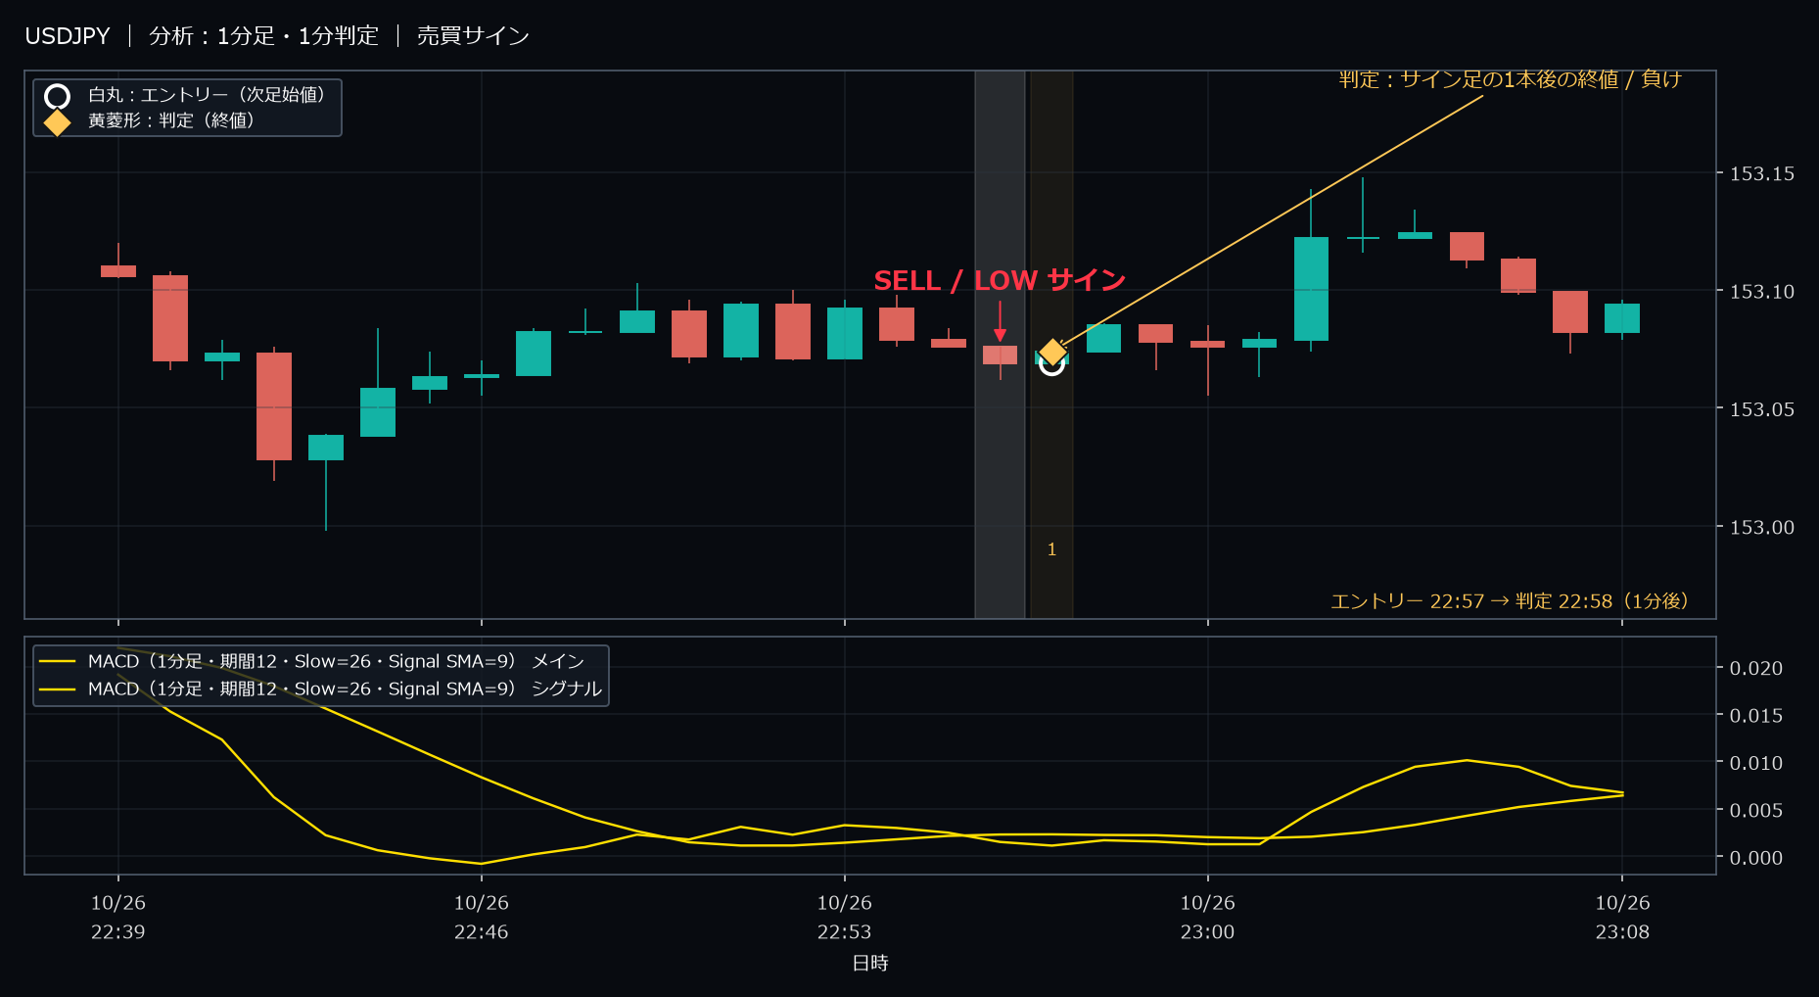This screenshot has height=997, width=1819.
Task: Click the 22:39 time axis label
Action: 118,918
